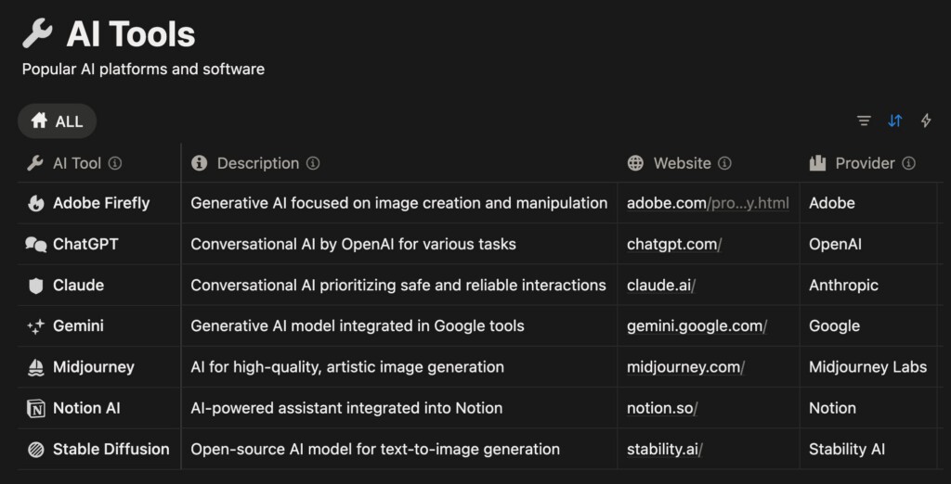Click description 'Conversational AI by OpenAI for various tasks'
Screen dimensions: 951x484
[x=354, y=244]
